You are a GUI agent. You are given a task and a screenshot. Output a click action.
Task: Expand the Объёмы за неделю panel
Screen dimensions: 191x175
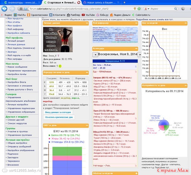tap(136, 173)
